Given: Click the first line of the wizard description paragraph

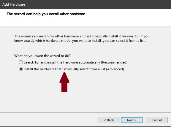Looking at the screenshot, I should click(x=82, y=36).
